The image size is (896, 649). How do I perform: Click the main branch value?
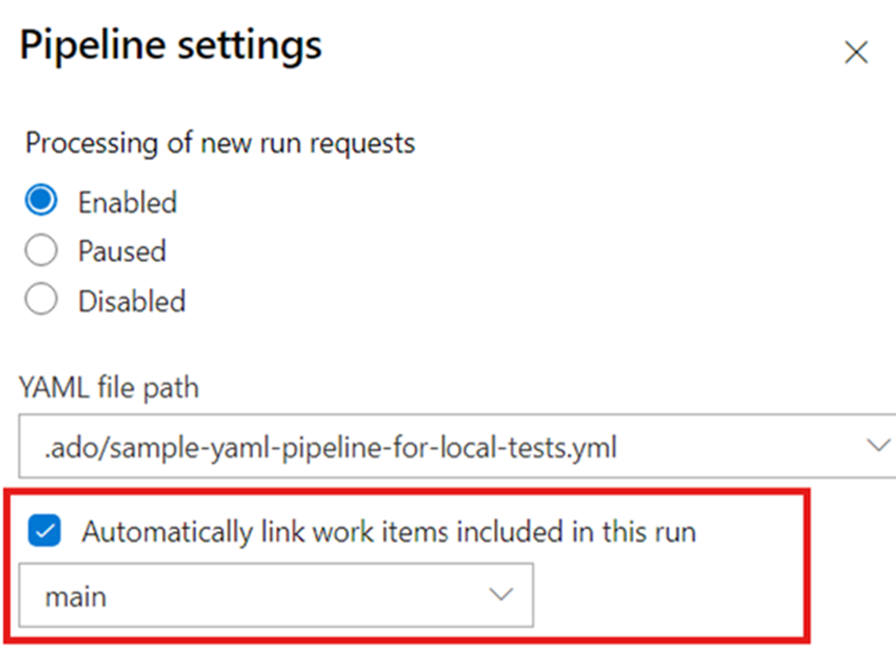point(75,595)
